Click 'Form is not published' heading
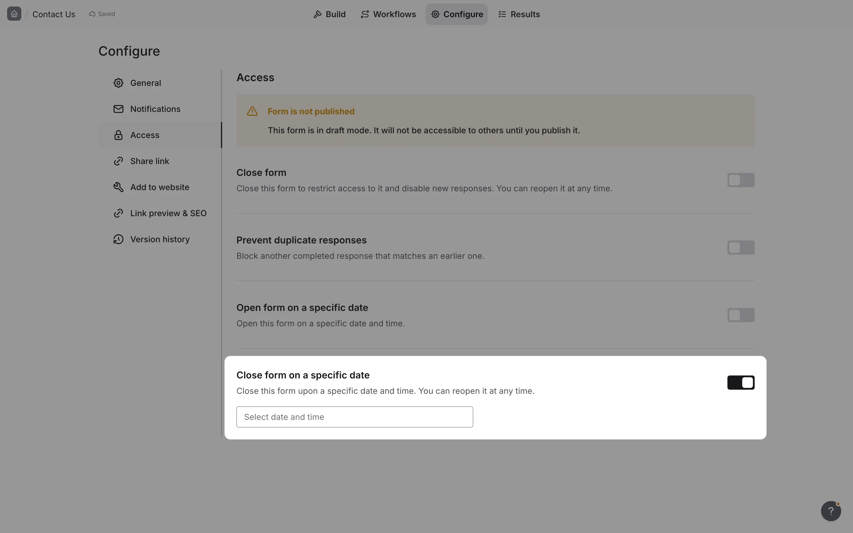This screenshot has width=853, height=533. click(x=311, y=111)
